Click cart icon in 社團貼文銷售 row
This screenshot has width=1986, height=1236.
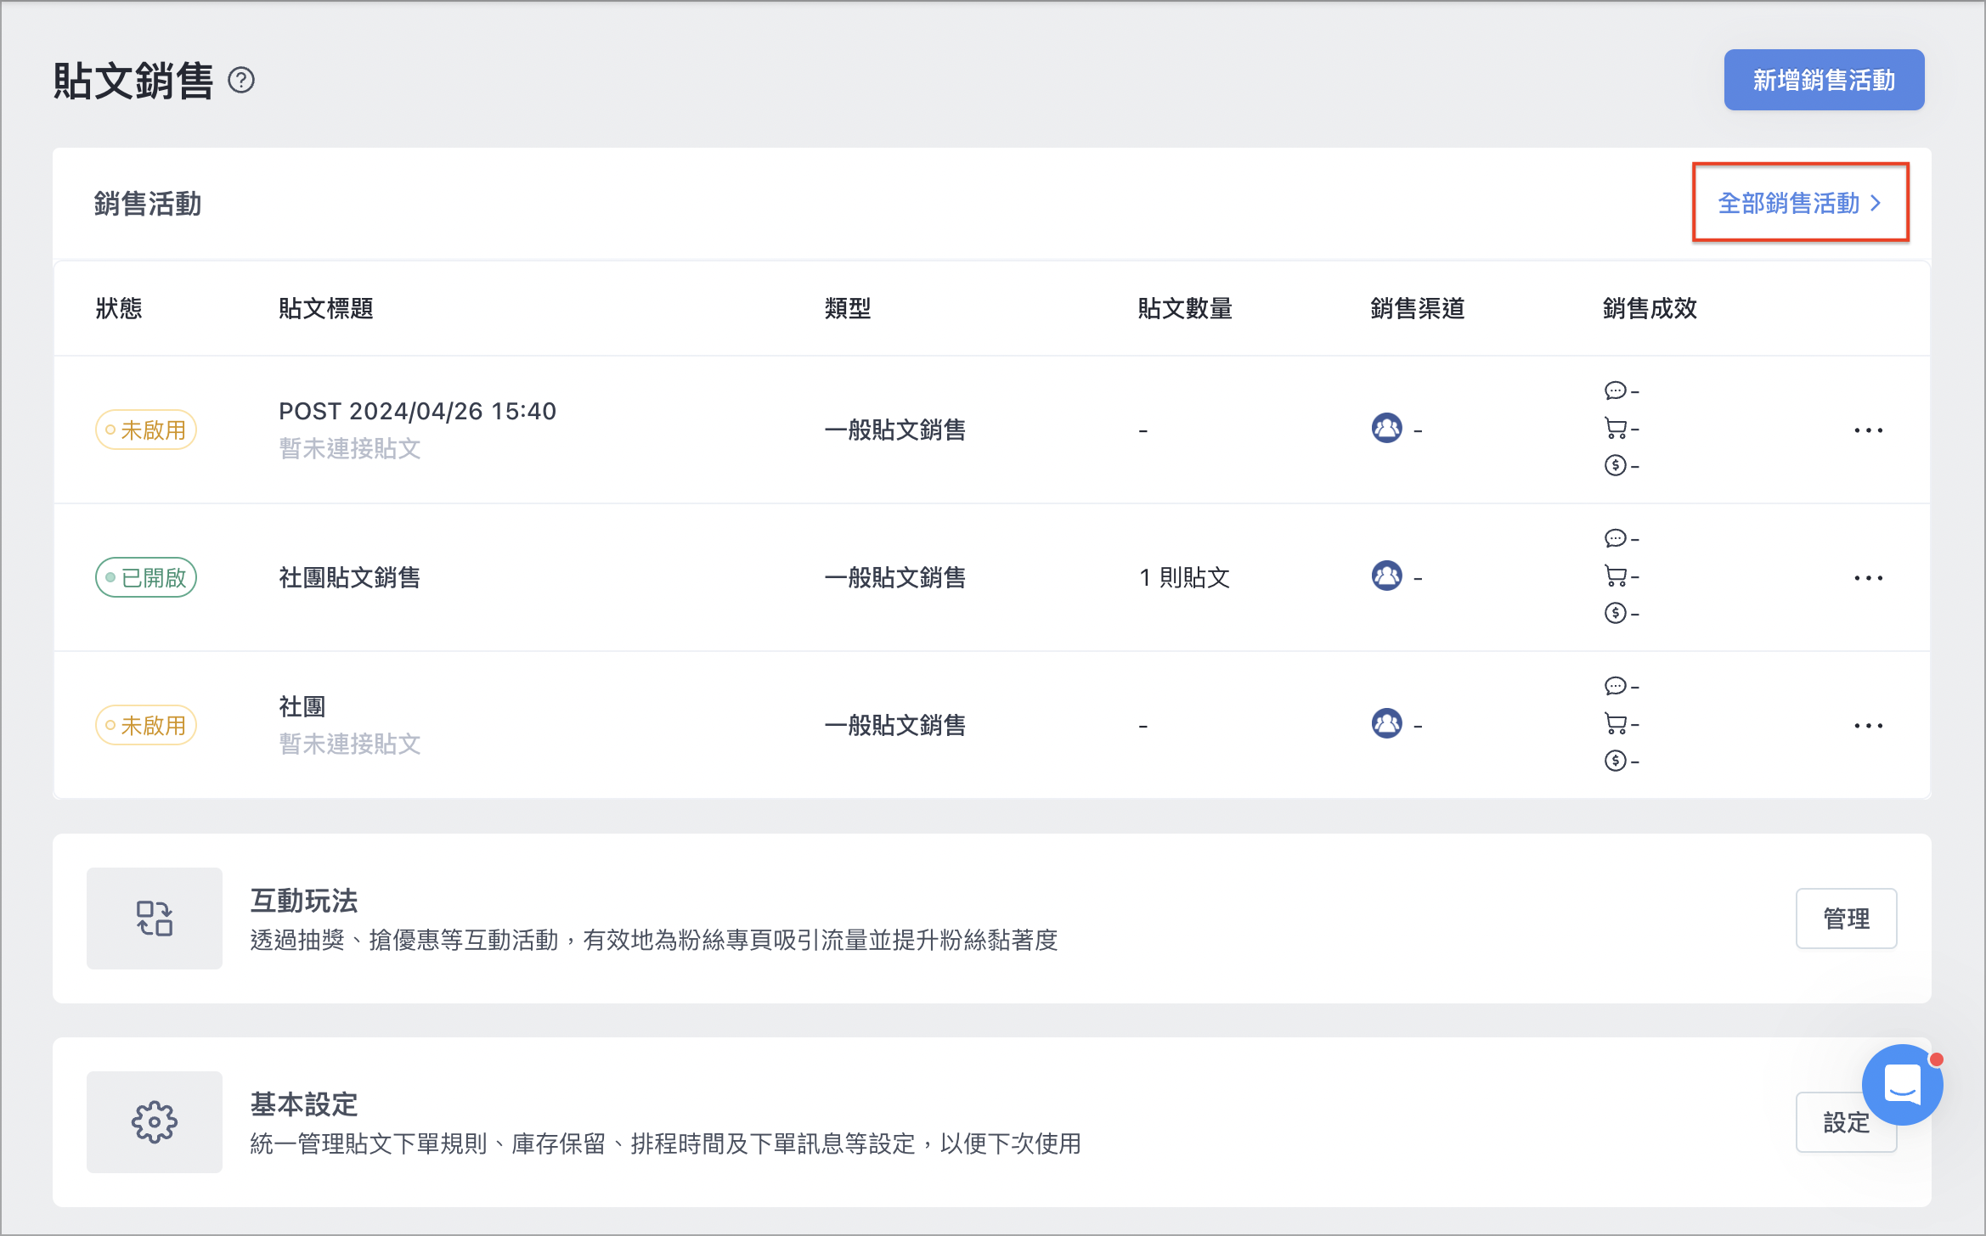[x=1615, y=576]
